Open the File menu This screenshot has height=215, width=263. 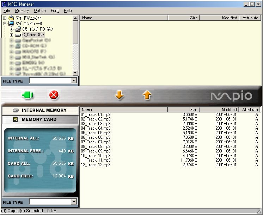pos(7,11)
